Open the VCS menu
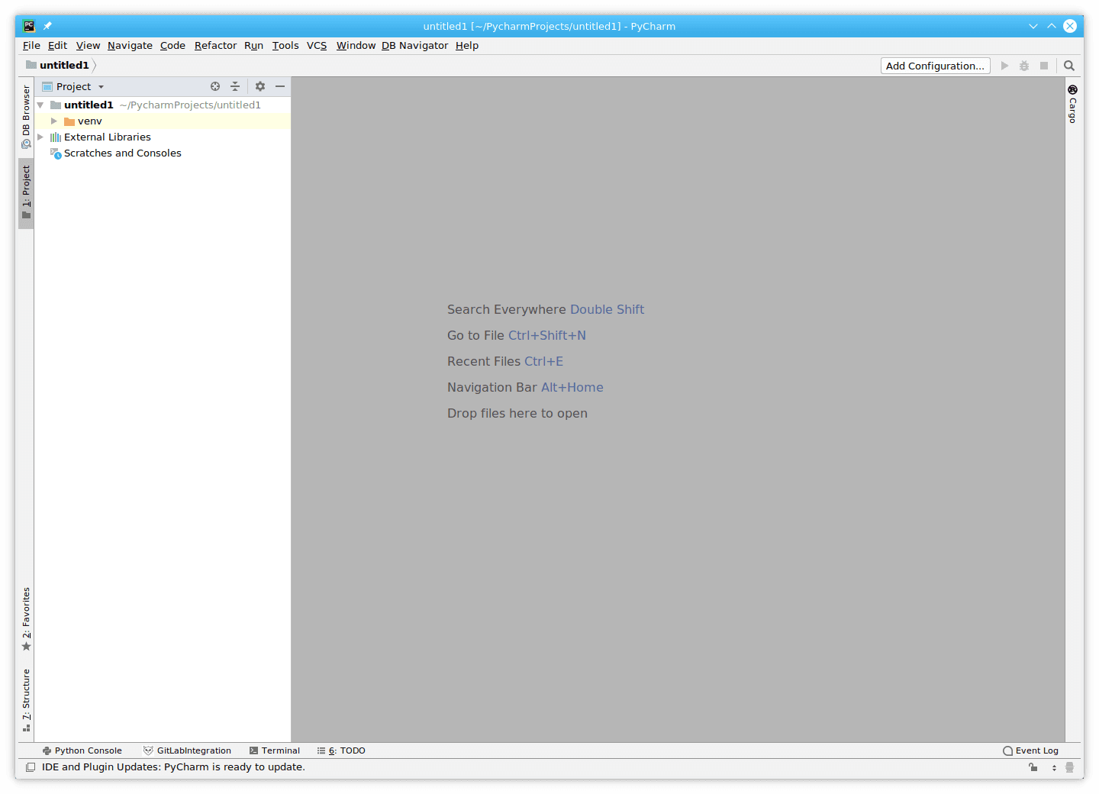Screen dimensions: 1099x794 tap(317, 45)
